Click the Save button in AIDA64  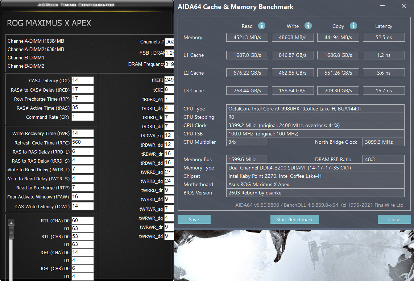point(194,219)
